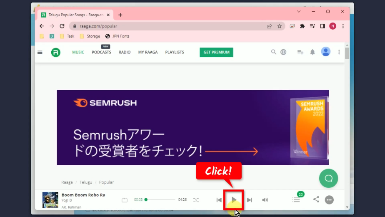Open Chrome three-dot menu
Screen dimensions: 385x217
tap(343, 26)
